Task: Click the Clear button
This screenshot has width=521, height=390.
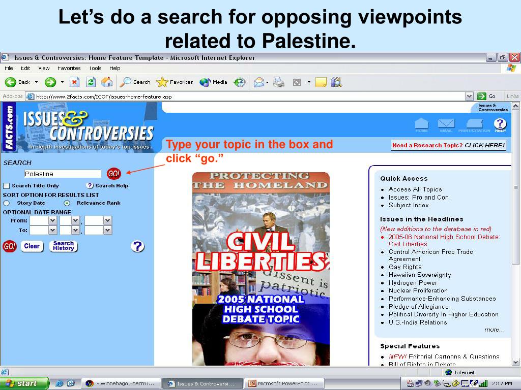Action: 32,246
